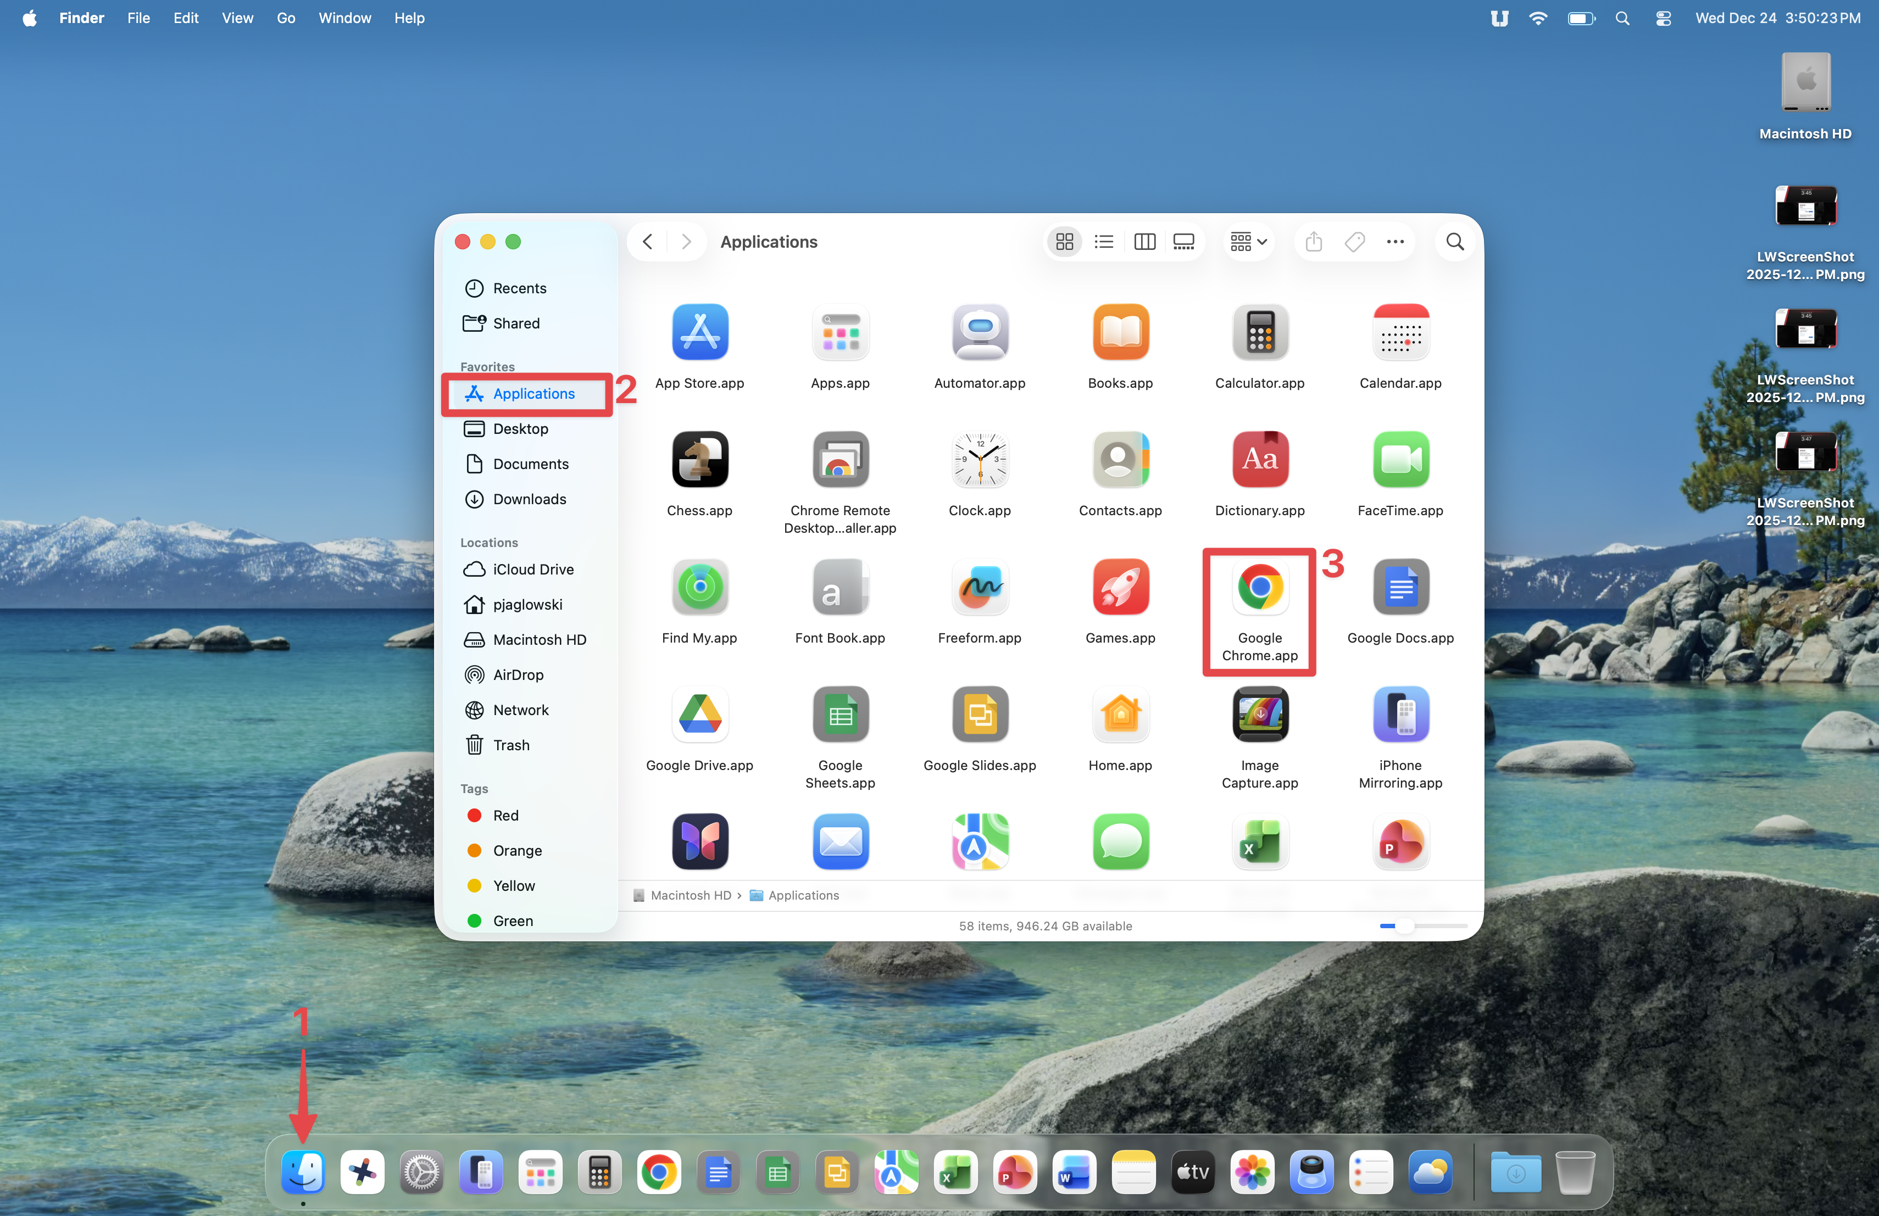Switch to list view

pos(1104,242)
